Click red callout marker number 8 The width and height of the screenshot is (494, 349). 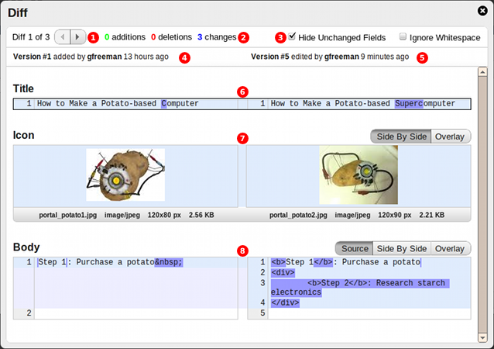pos(243,251)
